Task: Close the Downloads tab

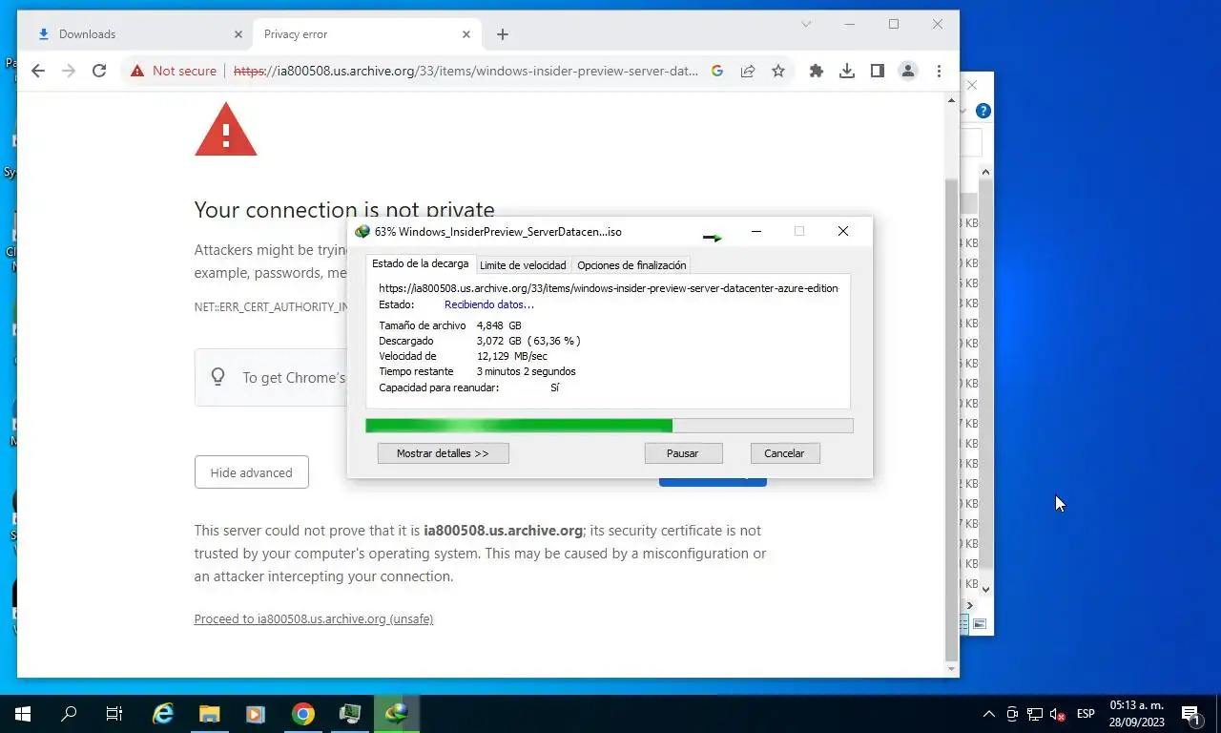Action: [238, 34]
